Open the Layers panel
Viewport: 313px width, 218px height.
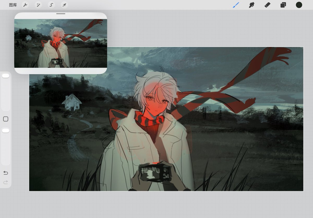(283, 5)
